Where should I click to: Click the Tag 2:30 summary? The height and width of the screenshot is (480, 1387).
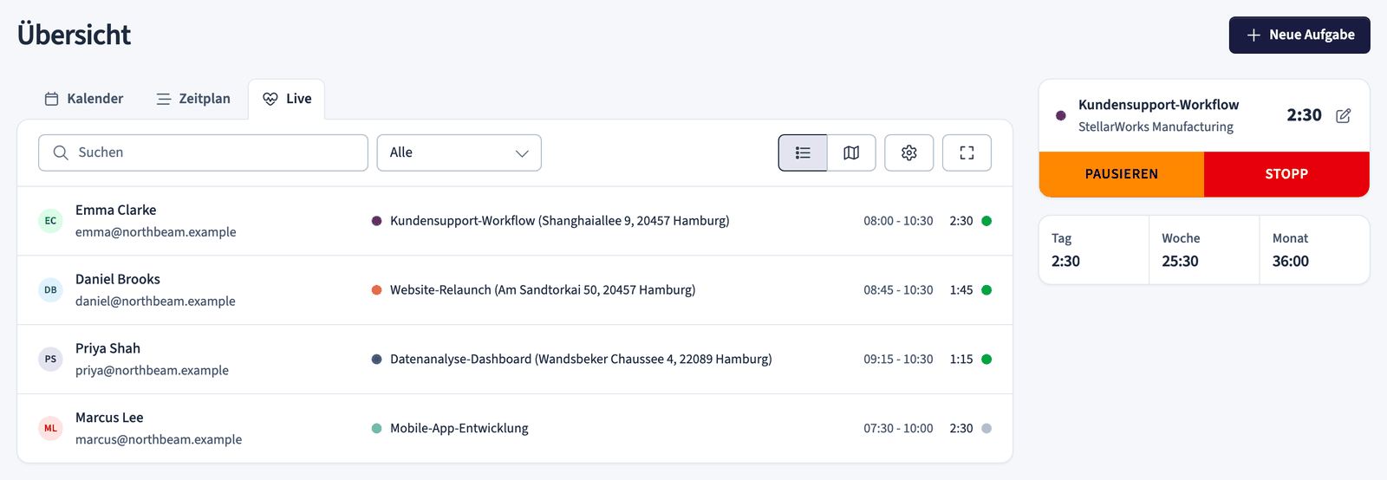[1094, 250]
